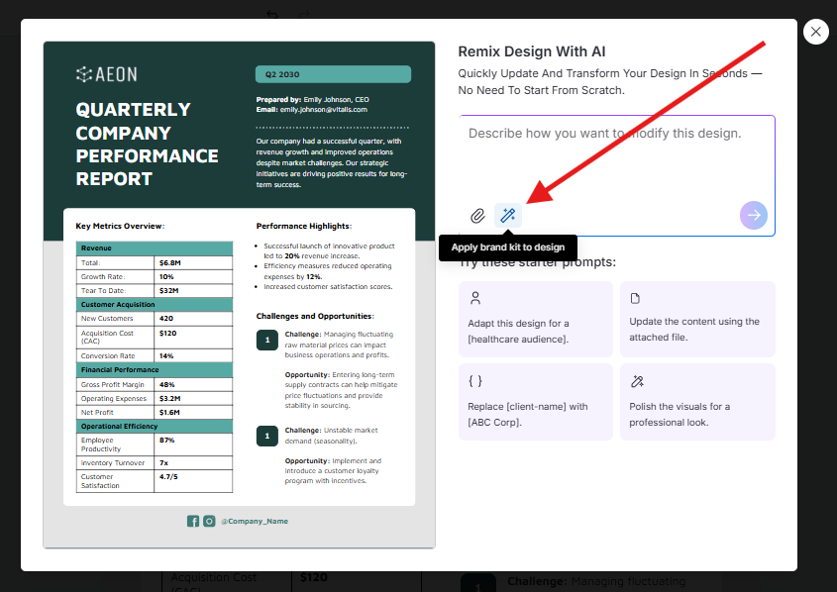
Task: Click the AEON logo in the design preview
Action: [x=107, y=74]
